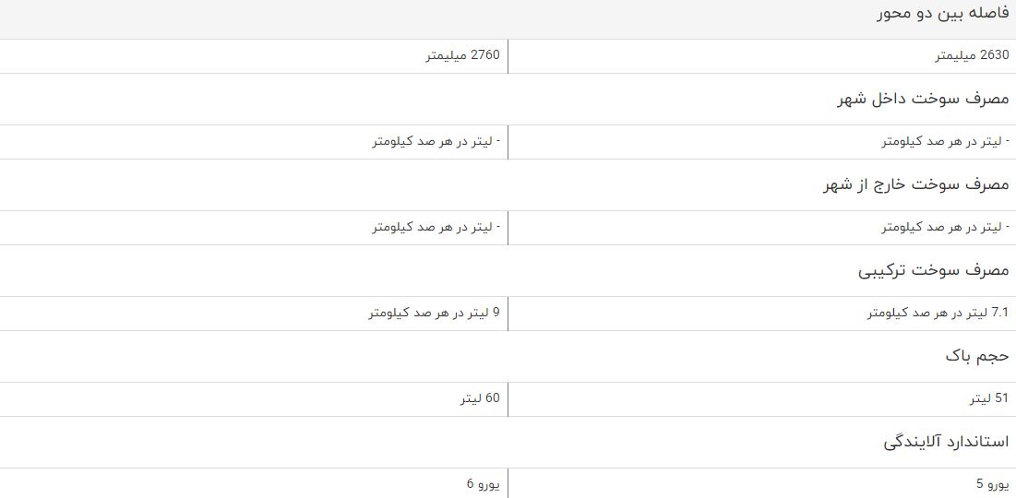Click the حجم باک heading
The height and width of the screenshot is (498, 1016).
(x=977, y=356)
